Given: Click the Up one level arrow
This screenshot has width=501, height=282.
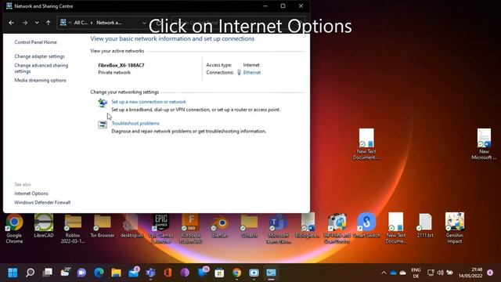Looking at the screenshot, I should [x=49, y=23].
